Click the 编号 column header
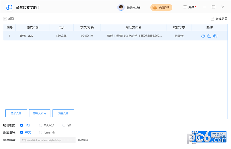Viewport: 231px width, 149px height. point(9,28)
